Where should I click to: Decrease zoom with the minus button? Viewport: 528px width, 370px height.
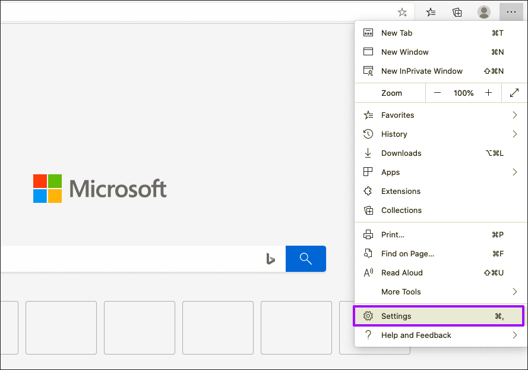pyautogui.click(x=437, y=93)
